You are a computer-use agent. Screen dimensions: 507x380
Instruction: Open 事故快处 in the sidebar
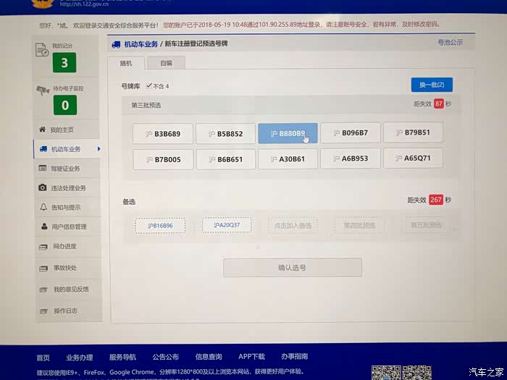tap(64, 268)
